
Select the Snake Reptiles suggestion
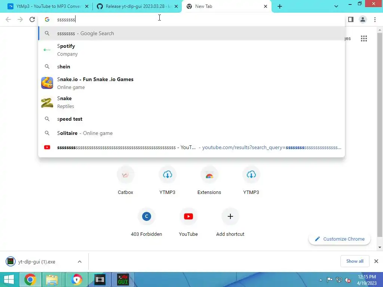click(191, 102)
